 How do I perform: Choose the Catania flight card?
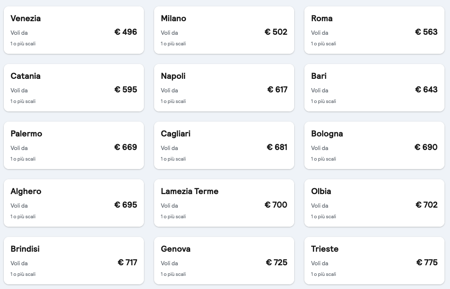[74, 88]
